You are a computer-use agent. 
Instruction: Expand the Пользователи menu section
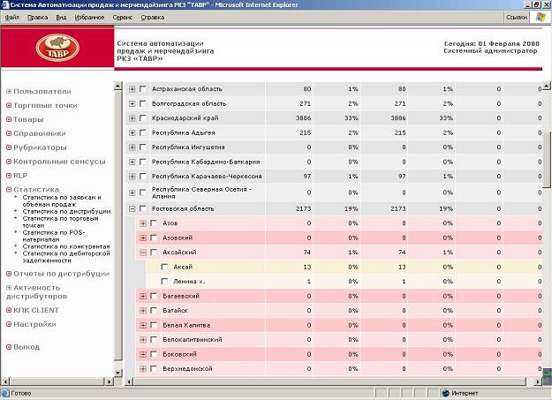point(9,91)
